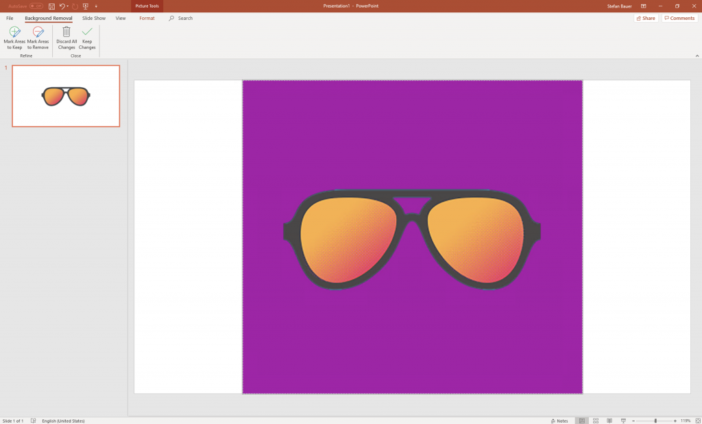The width and height of the screenshot is (702, 424).
Task: Select the Background Removal tab
Action: [x=49, y=19]
